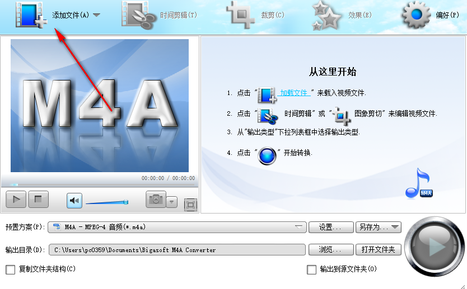Click the 添加文件(A) label
The image size is (467, 289).
[x=71, y=15]
